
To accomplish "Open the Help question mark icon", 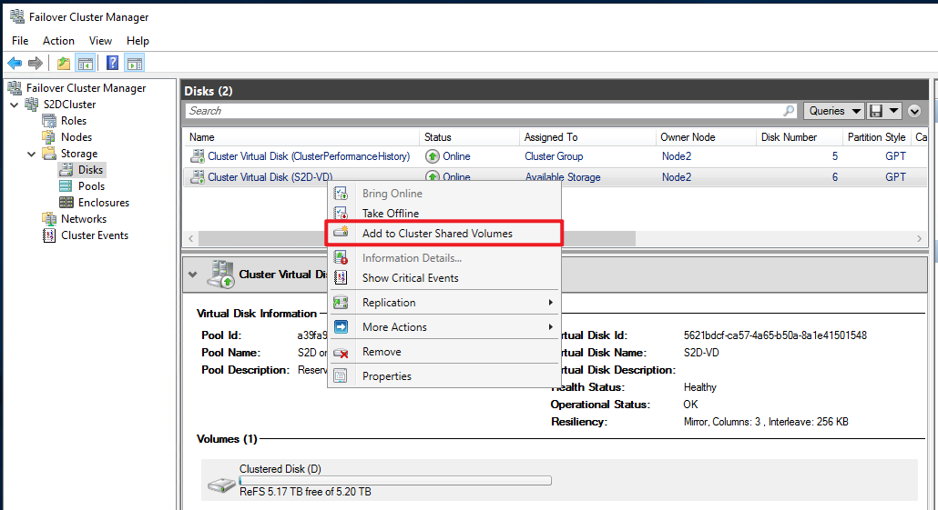I will point(112,63).
